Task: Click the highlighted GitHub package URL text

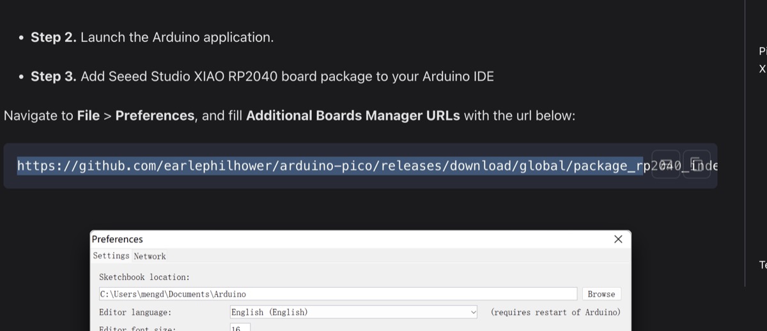Action: click(329, 166)
